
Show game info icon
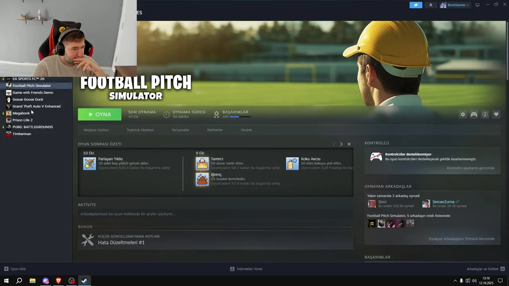485,114
